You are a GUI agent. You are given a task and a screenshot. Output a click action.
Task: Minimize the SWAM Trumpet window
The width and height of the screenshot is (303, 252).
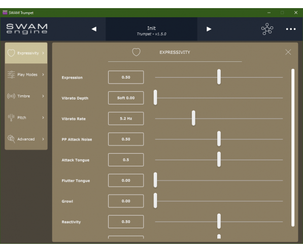(x=269, y=13)
